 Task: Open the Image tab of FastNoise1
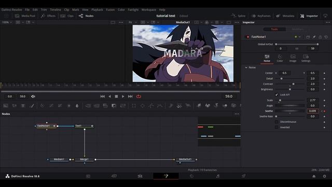click(x=293, y=58)
